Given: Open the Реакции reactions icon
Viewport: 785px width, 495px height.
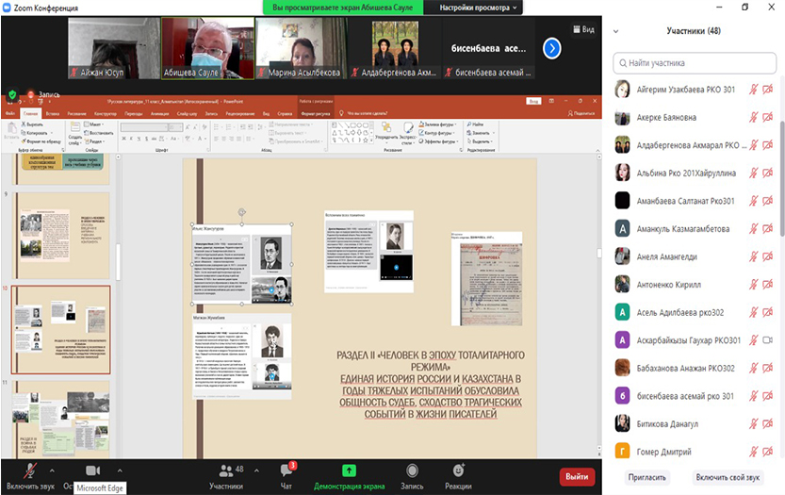Looking at the screenshot, I should (458, 470).
